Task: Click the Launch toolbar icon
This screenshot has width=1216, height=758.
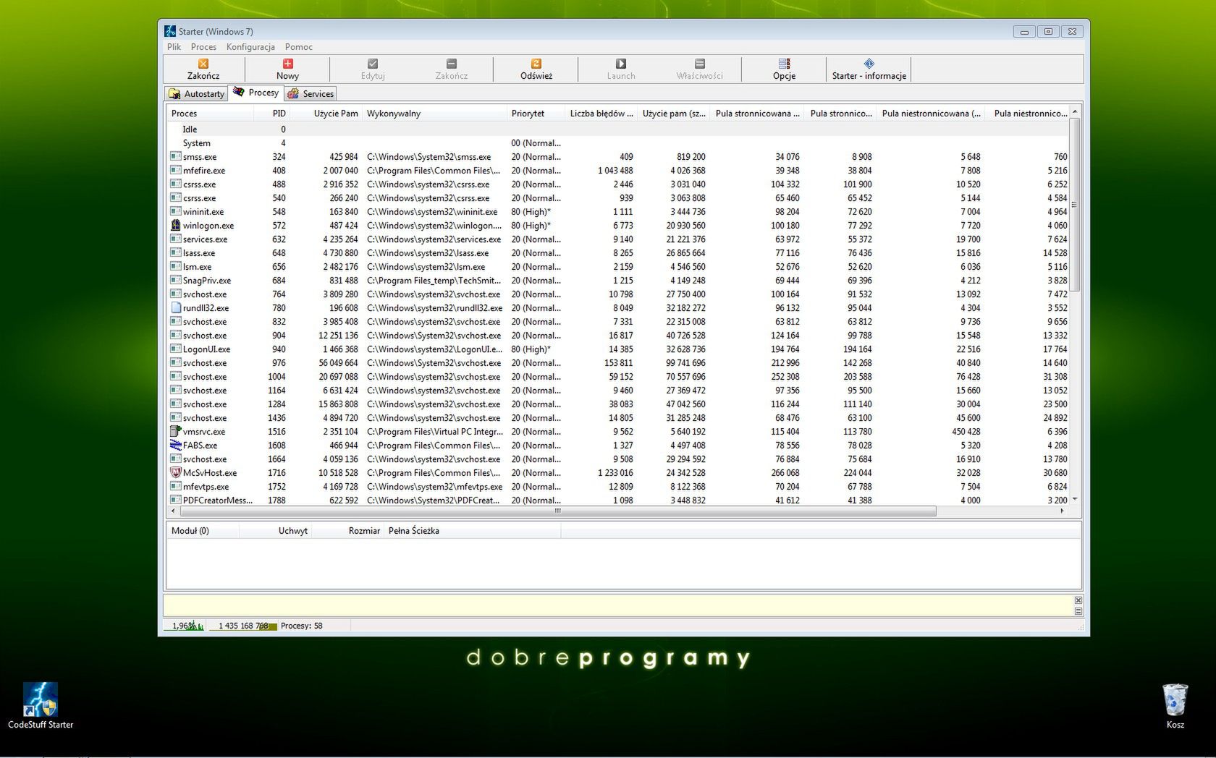Action: [621, 64]
